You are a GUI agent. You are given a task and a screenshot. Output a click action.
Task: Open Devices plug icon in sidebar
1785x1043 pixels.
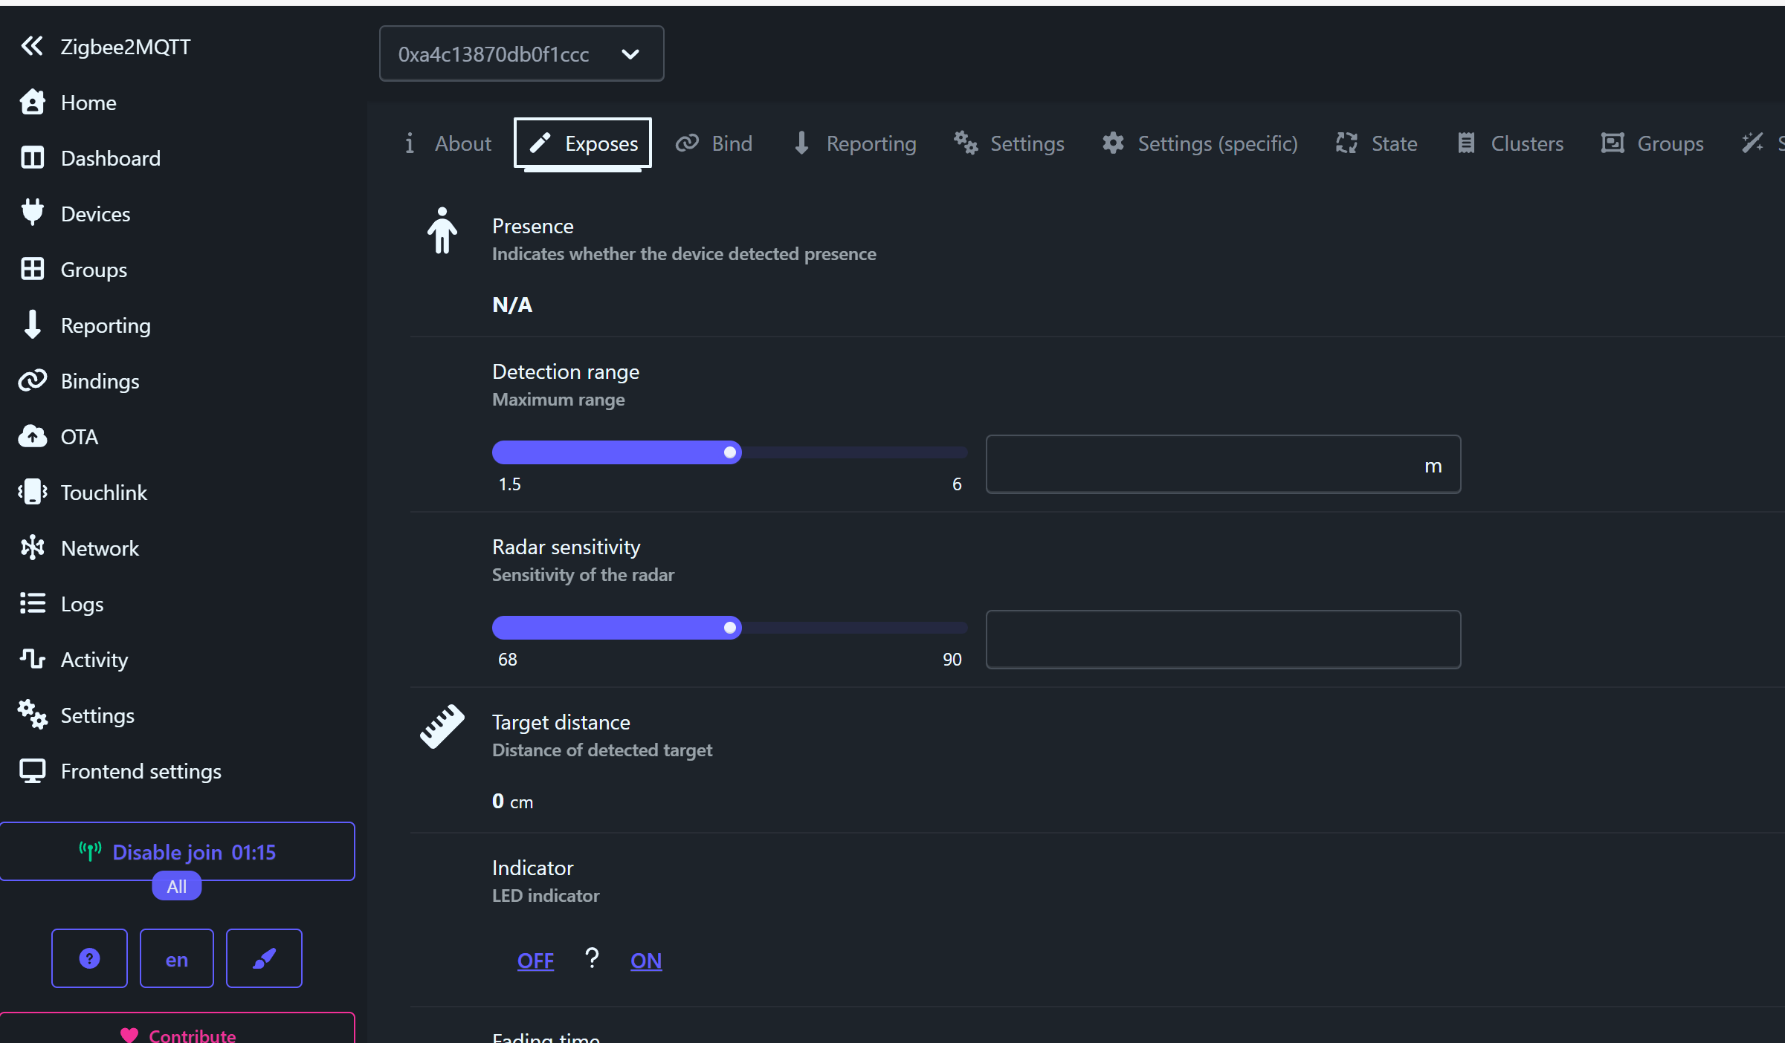(32, 213)
